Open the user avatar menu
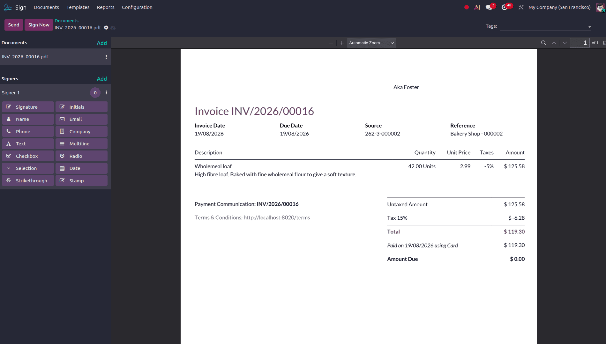The height and width of the screenshot is (344, 606). tap(600, 7)
